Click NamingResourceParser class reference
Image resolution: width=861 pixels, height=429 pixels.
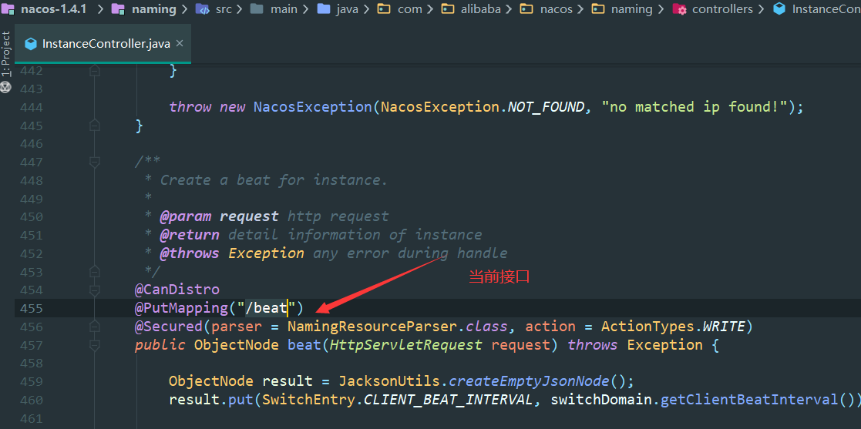click(372, 327)
